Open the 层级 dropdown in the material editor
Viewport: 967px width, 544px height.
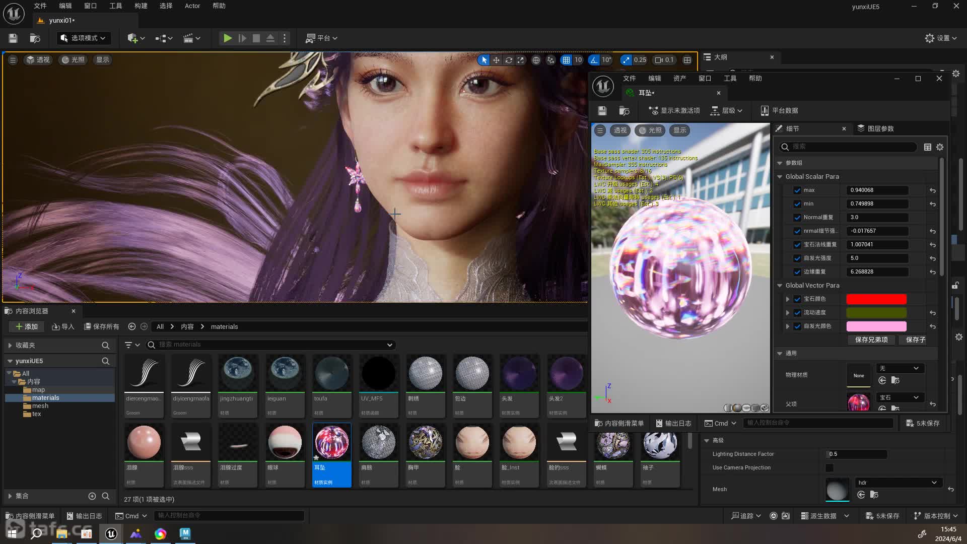pos(726,111)
